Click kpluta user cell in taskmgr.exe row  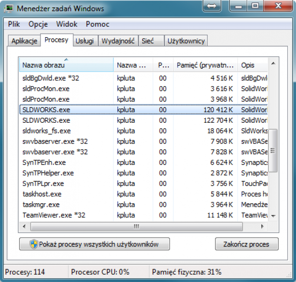(x=126, y=205)
